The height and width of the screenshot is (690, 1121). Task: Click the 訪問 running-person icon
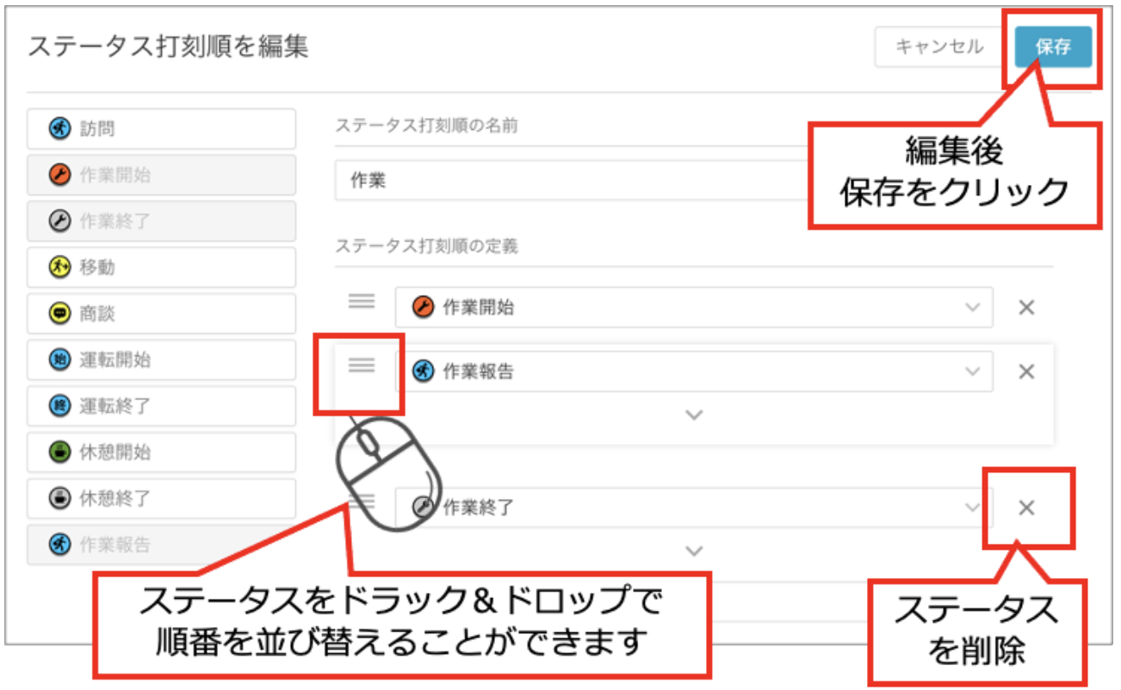59,129
